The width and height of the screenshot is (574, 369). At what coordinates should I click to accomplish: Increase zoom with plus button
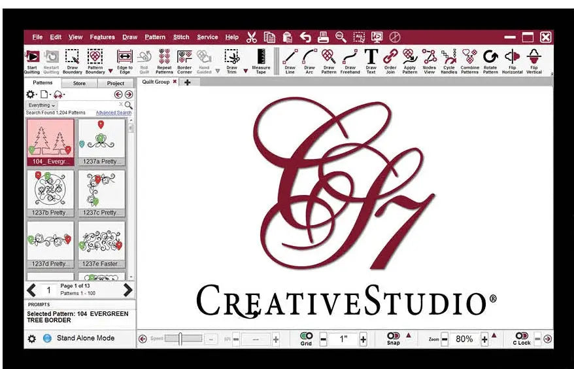[484, 340]
